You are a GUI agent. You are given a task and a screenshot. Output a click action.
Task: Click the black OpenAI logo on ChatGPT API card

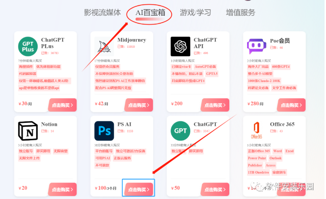pyautogui.click(x=181, y=47)
